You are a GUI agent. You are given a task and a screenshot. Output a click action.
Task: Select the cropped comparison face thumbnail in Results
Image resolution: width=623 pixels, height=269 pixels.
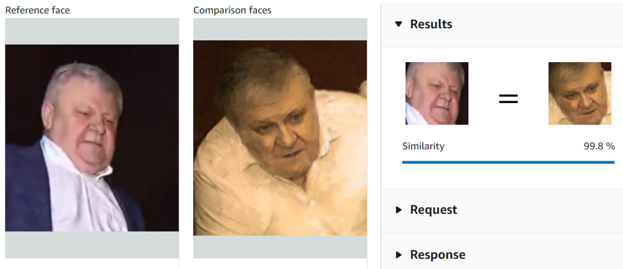[x=580, y=93]
